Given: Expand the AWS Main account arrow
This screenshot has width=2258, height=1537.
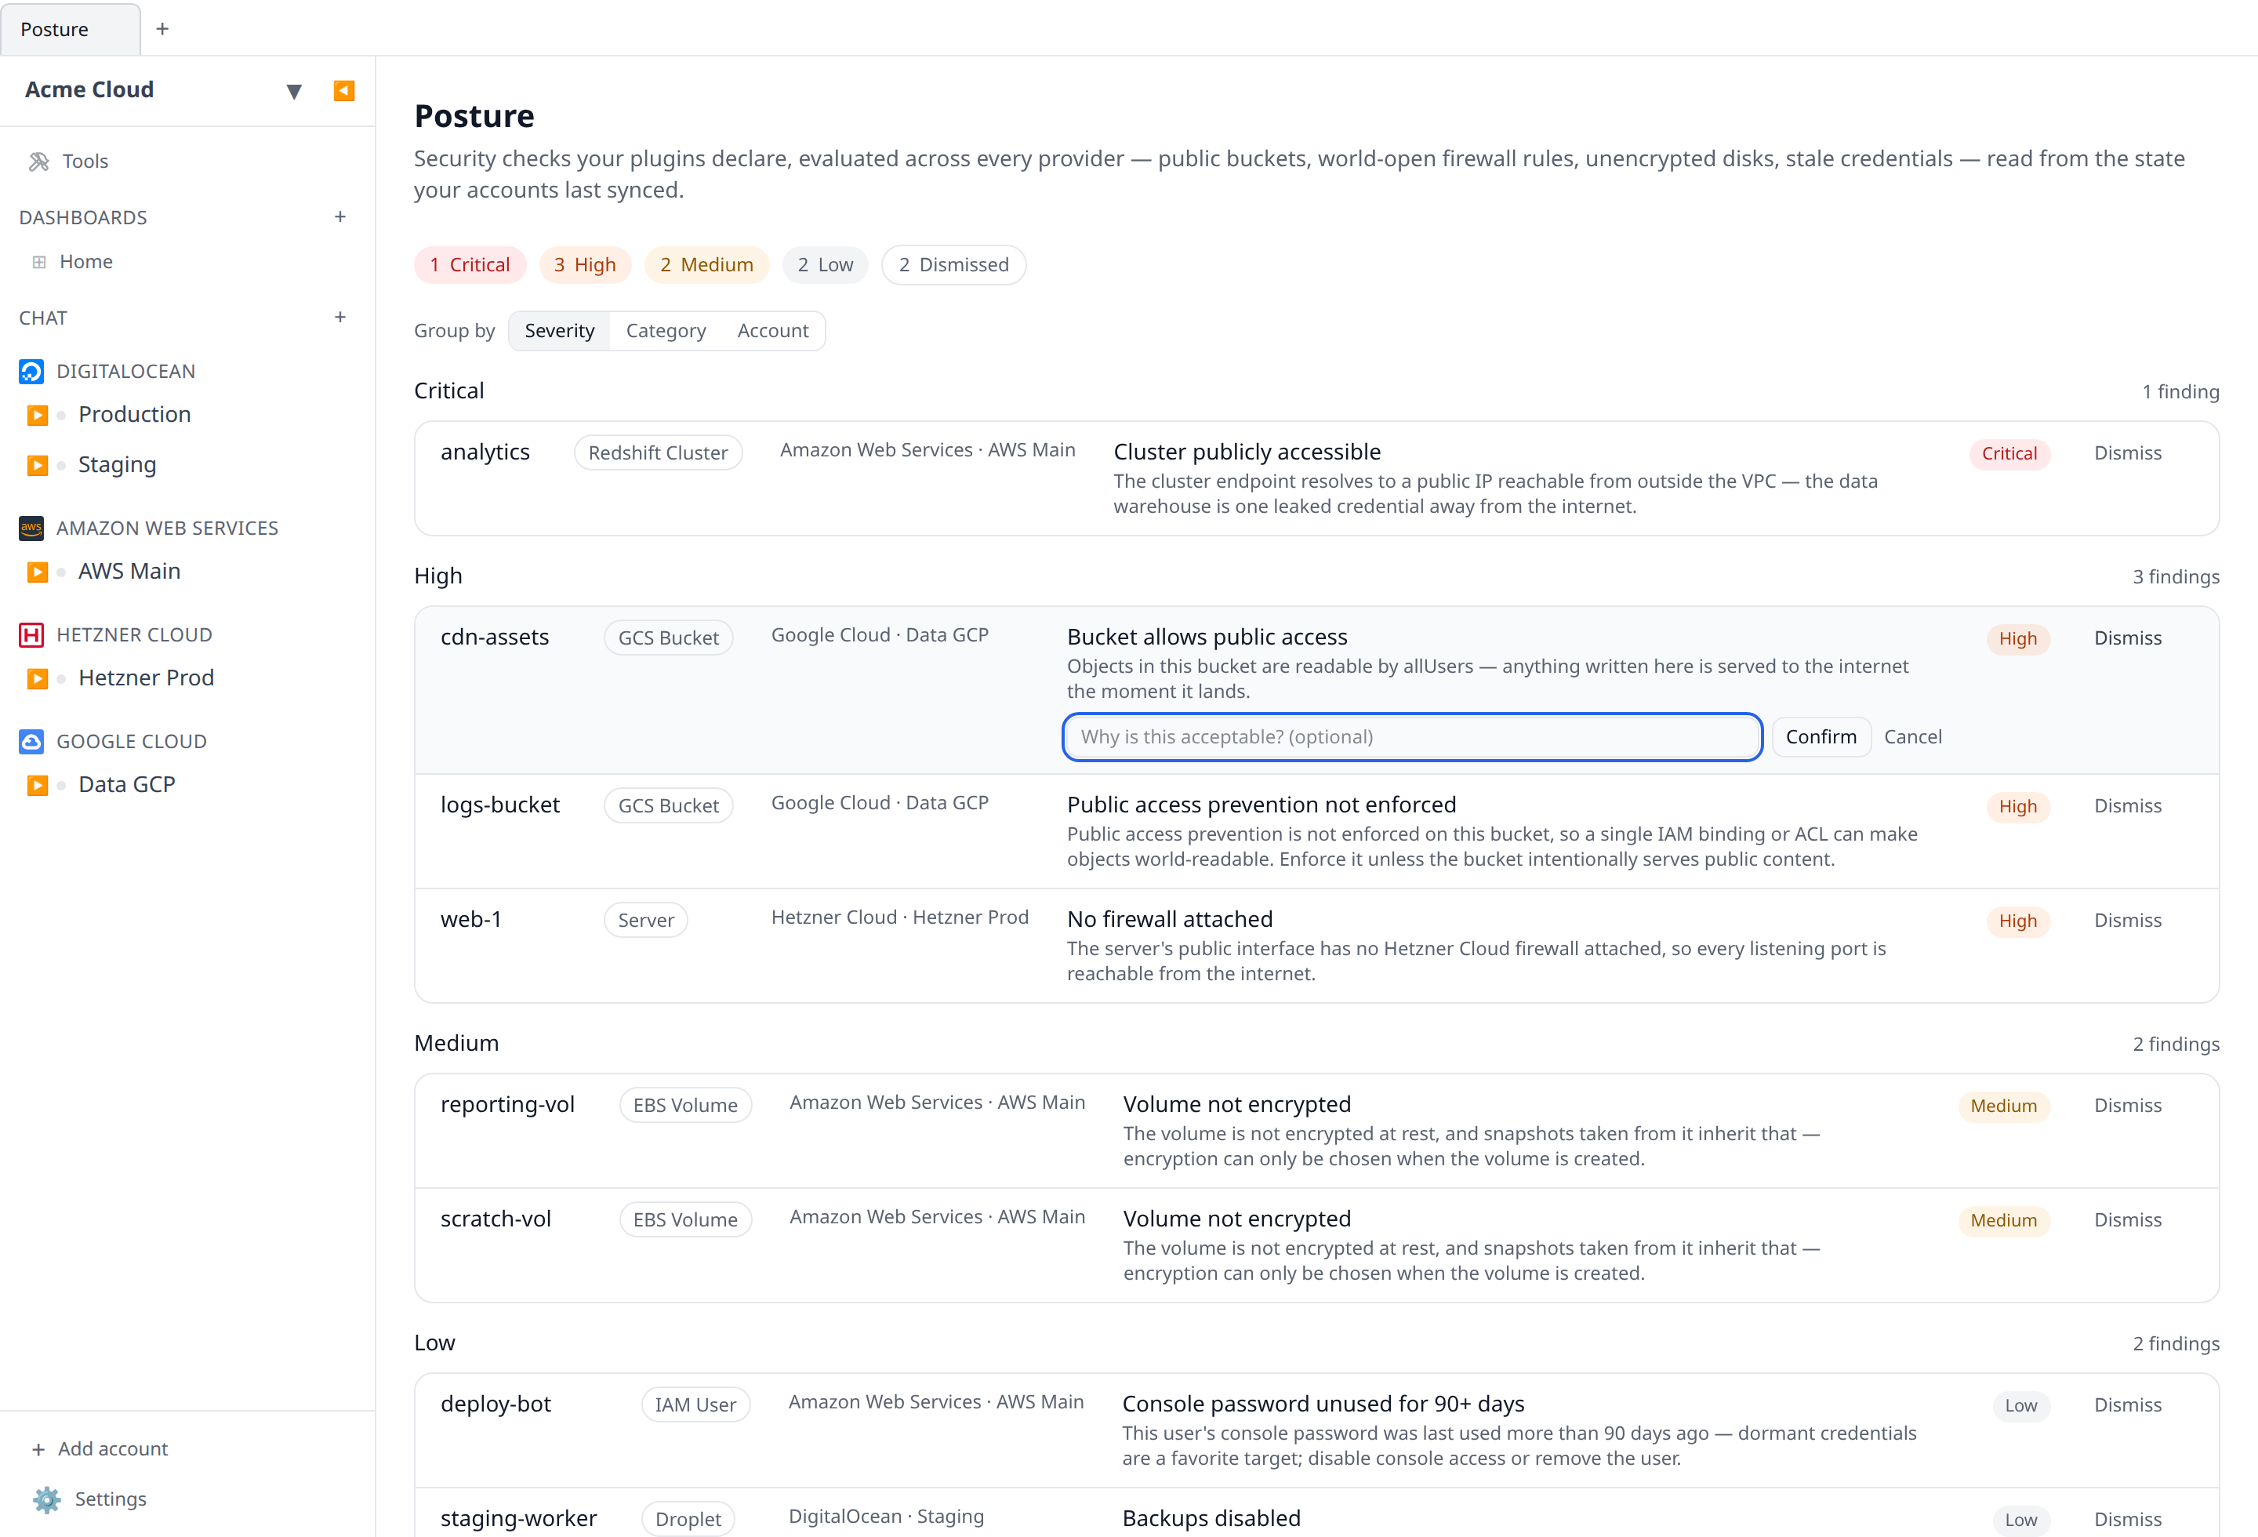Looking at the screenshot, I should point(38,571).
